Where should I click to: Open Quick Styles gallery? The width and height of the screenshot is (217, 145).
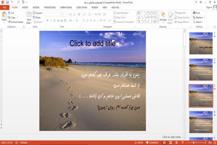tap(170, 18)
